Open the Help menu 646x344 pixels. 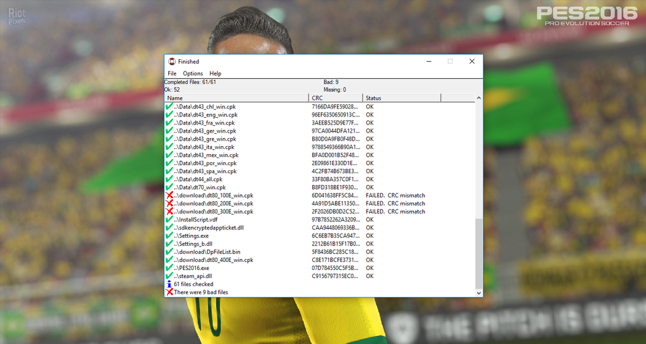(x=215, y=73)
